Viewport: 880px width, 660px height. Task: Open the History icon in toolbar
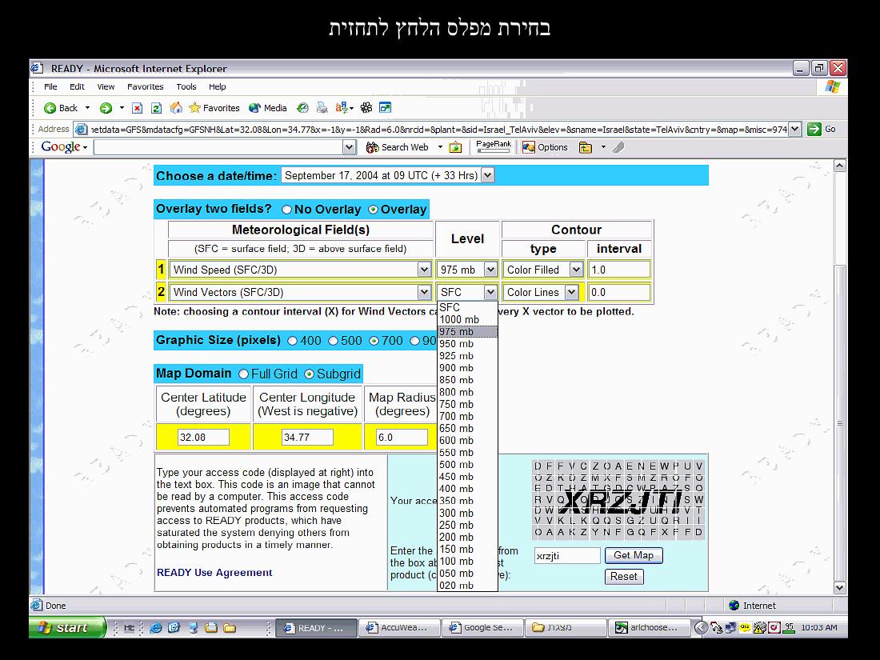(x=302, y=108)
